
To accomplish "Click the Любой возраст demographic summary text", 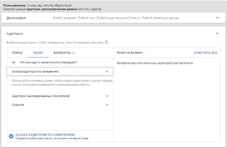I will click(x=64, y=18).
